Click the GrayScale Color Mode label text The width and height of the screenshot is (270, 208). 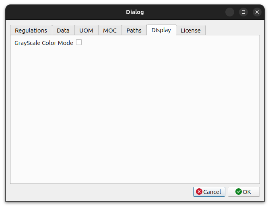point(44,43)
